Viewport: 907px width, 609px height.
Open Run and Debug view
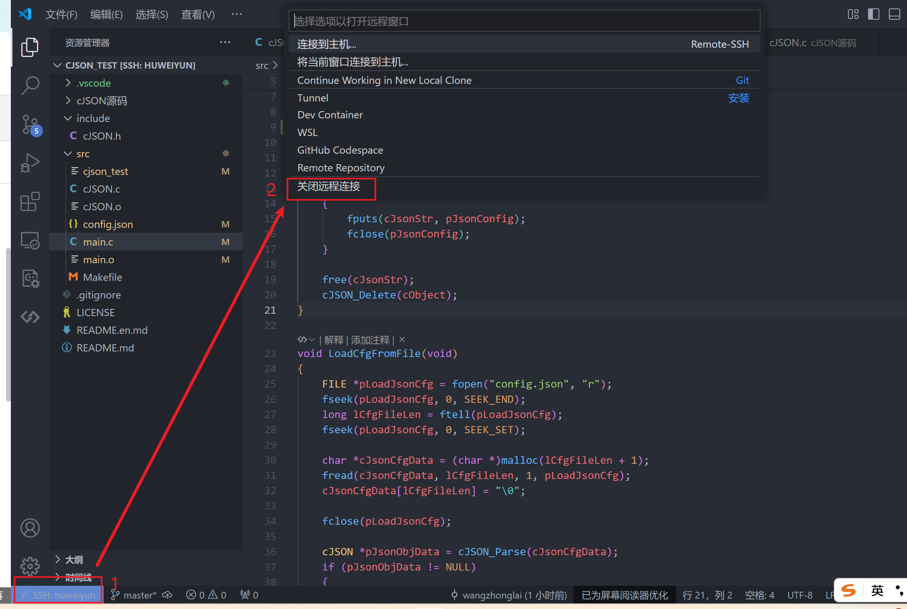point(30,163)
